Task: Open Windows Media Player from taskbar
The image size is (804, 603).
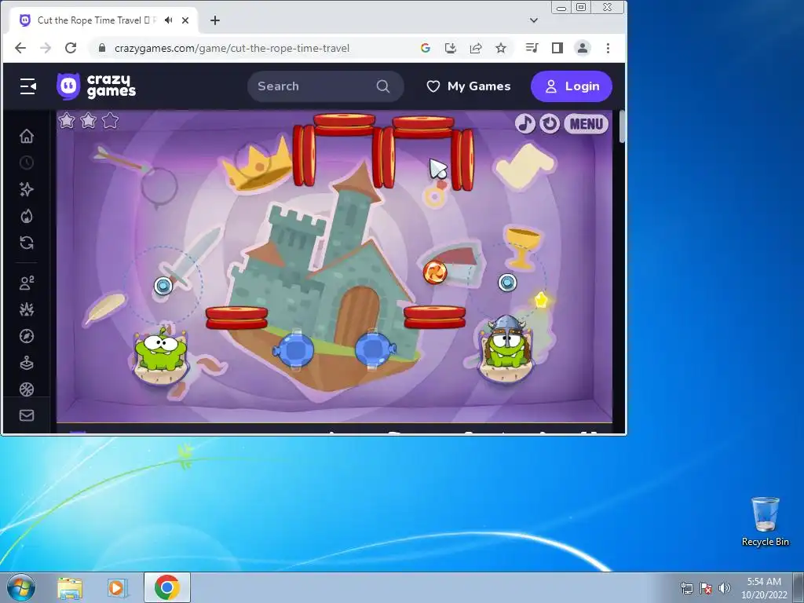Action: (x=117, y=587)
